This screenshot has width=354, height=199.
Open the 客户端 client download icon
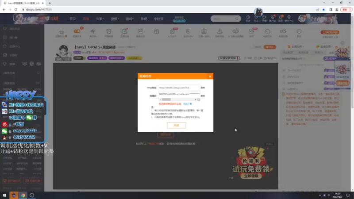point(273,18)
